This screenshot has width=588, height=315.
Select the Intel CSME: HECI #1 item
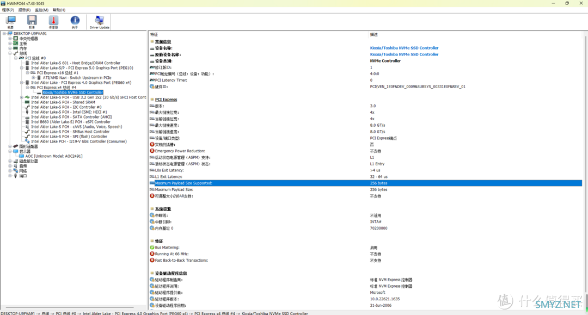[69, 112]
